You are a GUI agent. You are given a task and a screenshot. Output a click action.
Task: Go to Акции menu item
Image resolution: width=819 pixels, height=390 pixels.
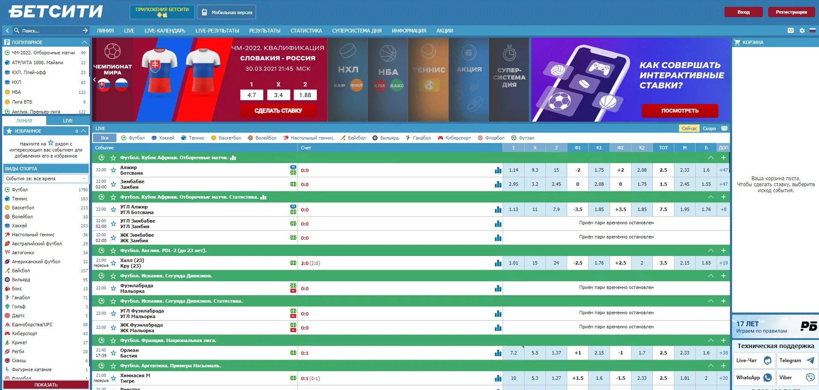tap(445, 30)
